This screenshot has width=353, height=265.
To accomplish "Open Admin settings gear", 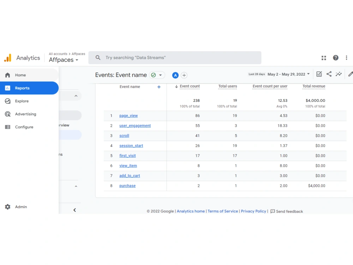I will point(8,207).
